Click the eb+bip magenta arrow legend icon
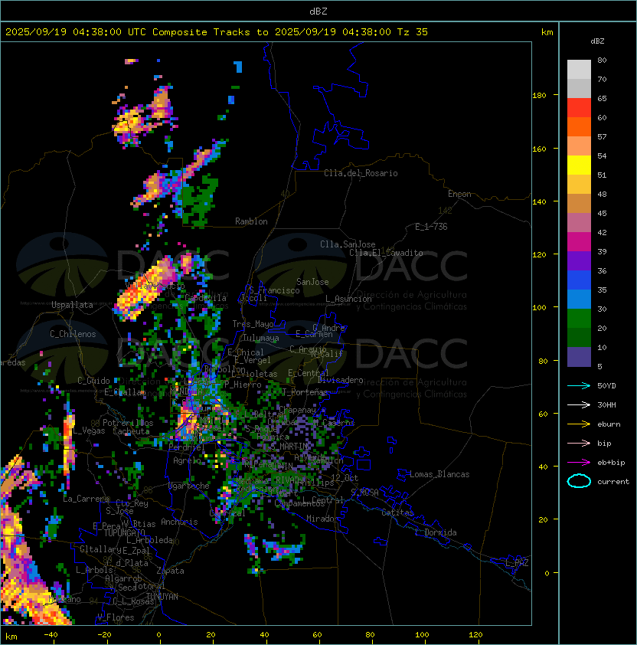Image resolution: width=637 pixels, height=645 pixels. 579,463
